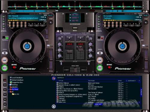Image resolution: width=150 pixels, height=112 pixels.
Task: Click the right deck CUE button
Action: pyautogui.click(x=100, y=60)
